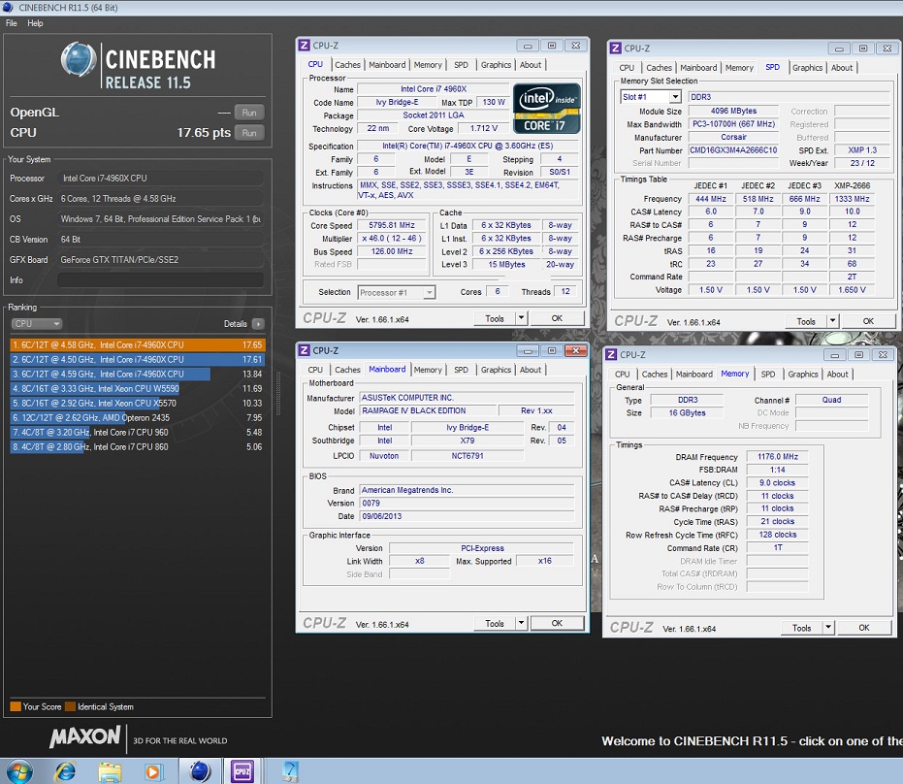Viewport: 903px width, 784px height.
Task: Open the Processor #1 selection dropdown
Action: (x=396, y=293)
